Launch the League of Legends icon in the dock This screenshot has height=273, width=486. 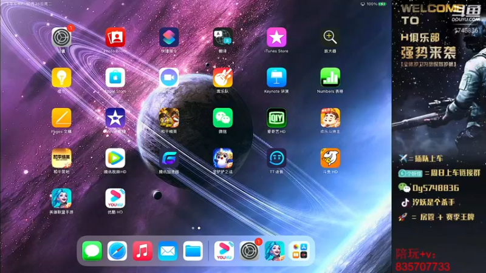pyautogui.click(x=275, y=251)
